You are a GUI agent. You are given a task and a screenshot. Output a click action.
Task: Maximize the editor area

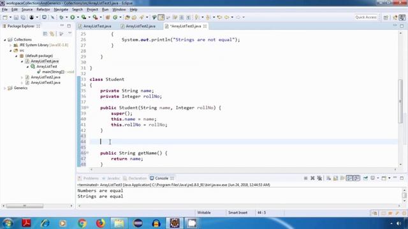coord(402,26)
